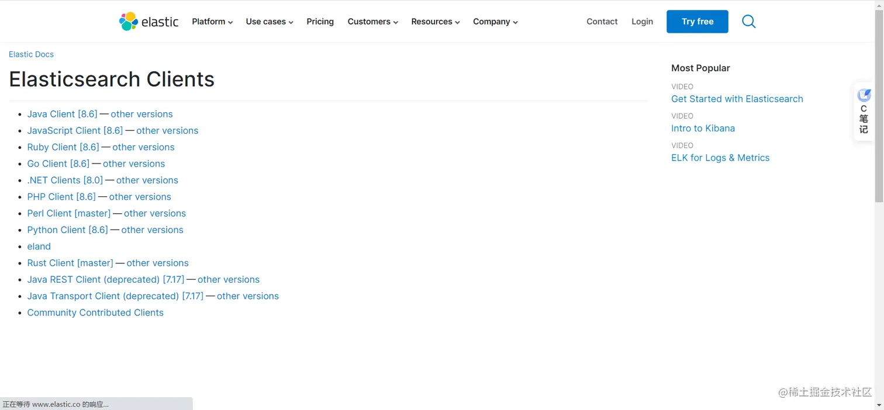Go to Contact
Image resolution: width=884 pixels, height=410 pixels.
(x=602, y=22)
